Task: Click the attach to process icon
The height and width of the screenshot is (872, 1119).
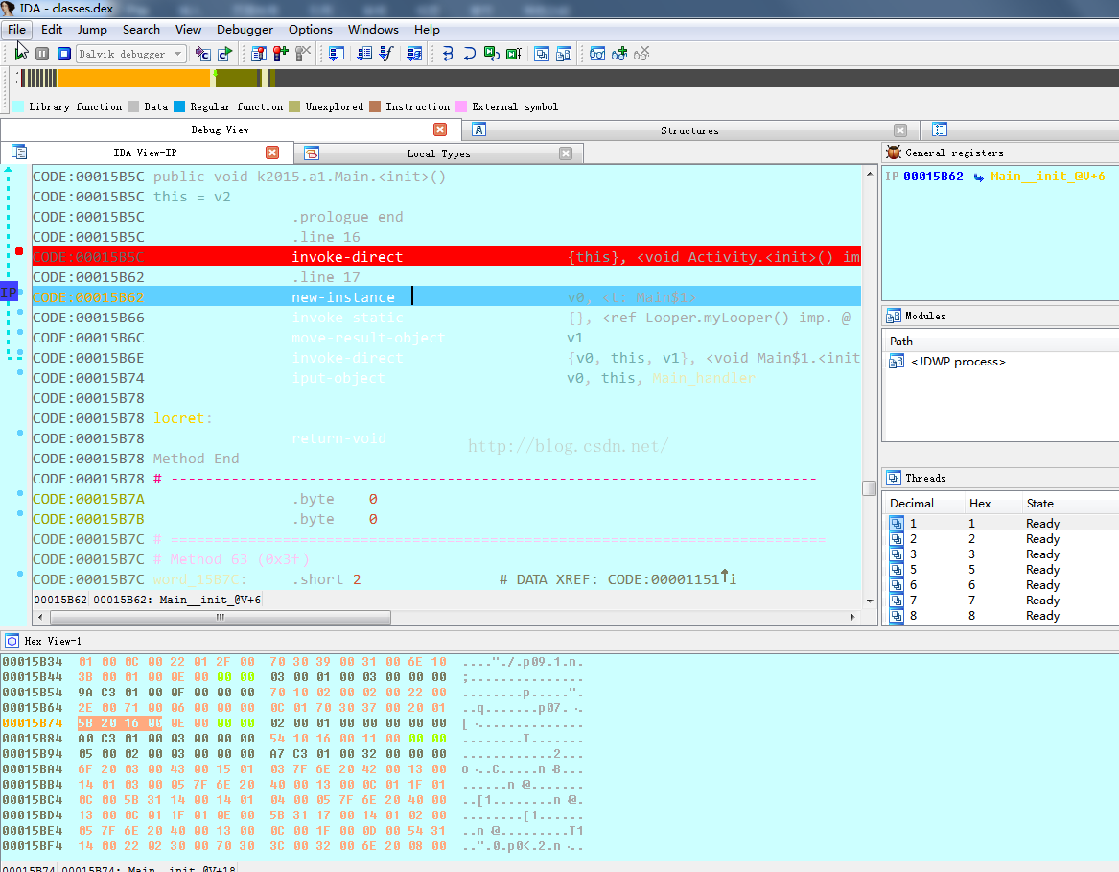Action: (203, 54)
